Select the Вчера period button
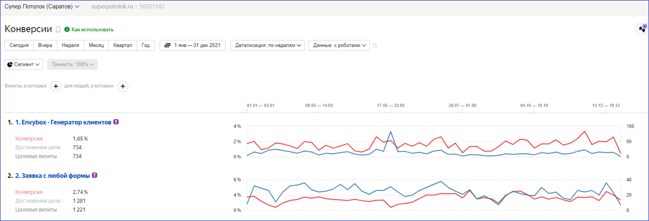Image resolution: width=649 pixels, height=221 pixels. coord(45,46)
